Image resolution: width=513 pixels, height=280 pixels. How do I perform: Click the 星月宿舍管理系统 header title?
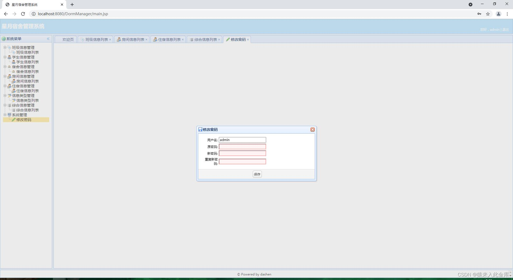(x=23, y=26)
